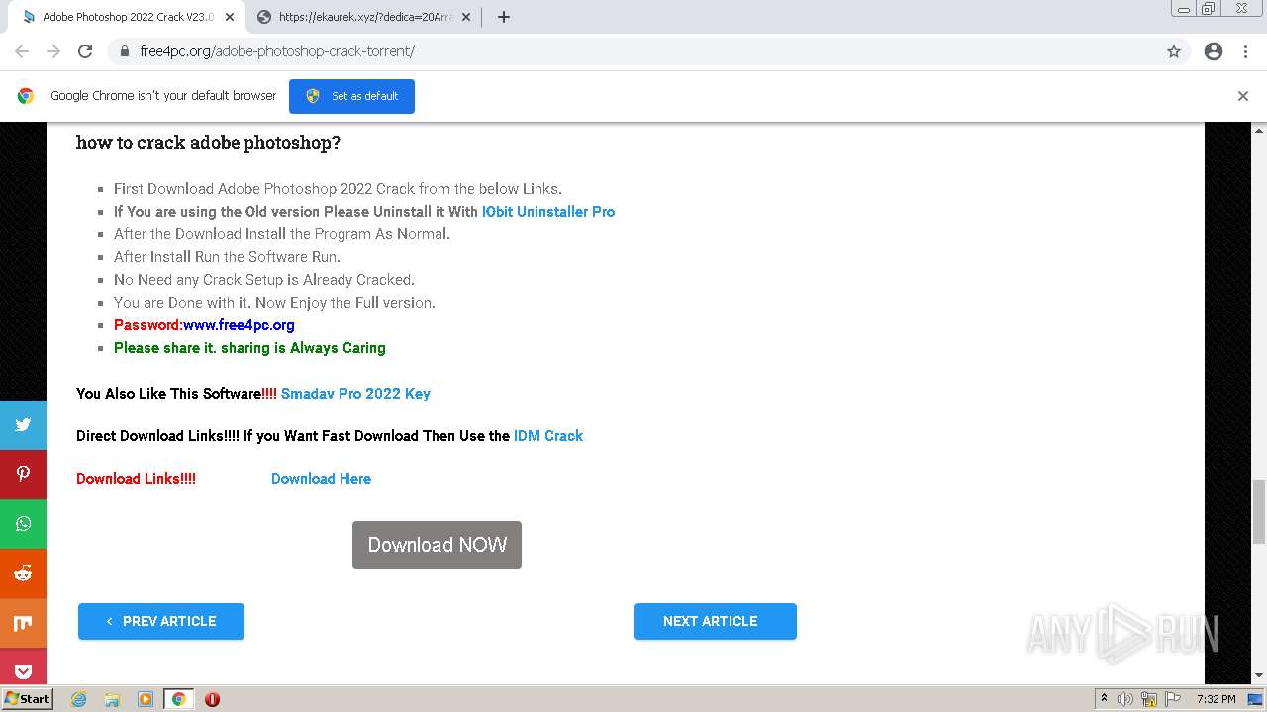1267x712 pixels.
Task: Click the taskbar clock showing 7:32 PM
Action: [x=1216, y=699]
